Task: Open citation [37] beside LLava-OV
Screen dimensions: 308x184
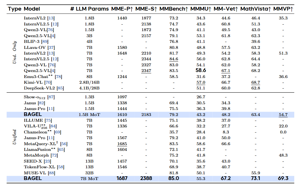Action: (51, 47)
